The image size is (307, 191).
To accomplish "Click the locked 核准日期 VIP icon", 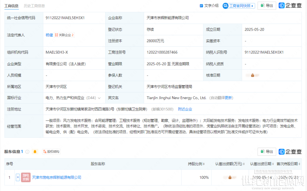I will click(x=253, y=75).
